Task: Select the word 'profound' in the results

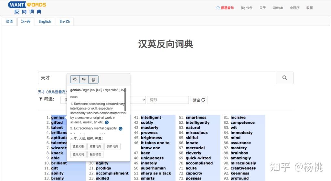Action: [x=240, y=178]
